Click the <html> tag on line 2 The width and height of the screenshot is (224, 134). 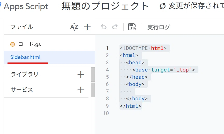129,55
